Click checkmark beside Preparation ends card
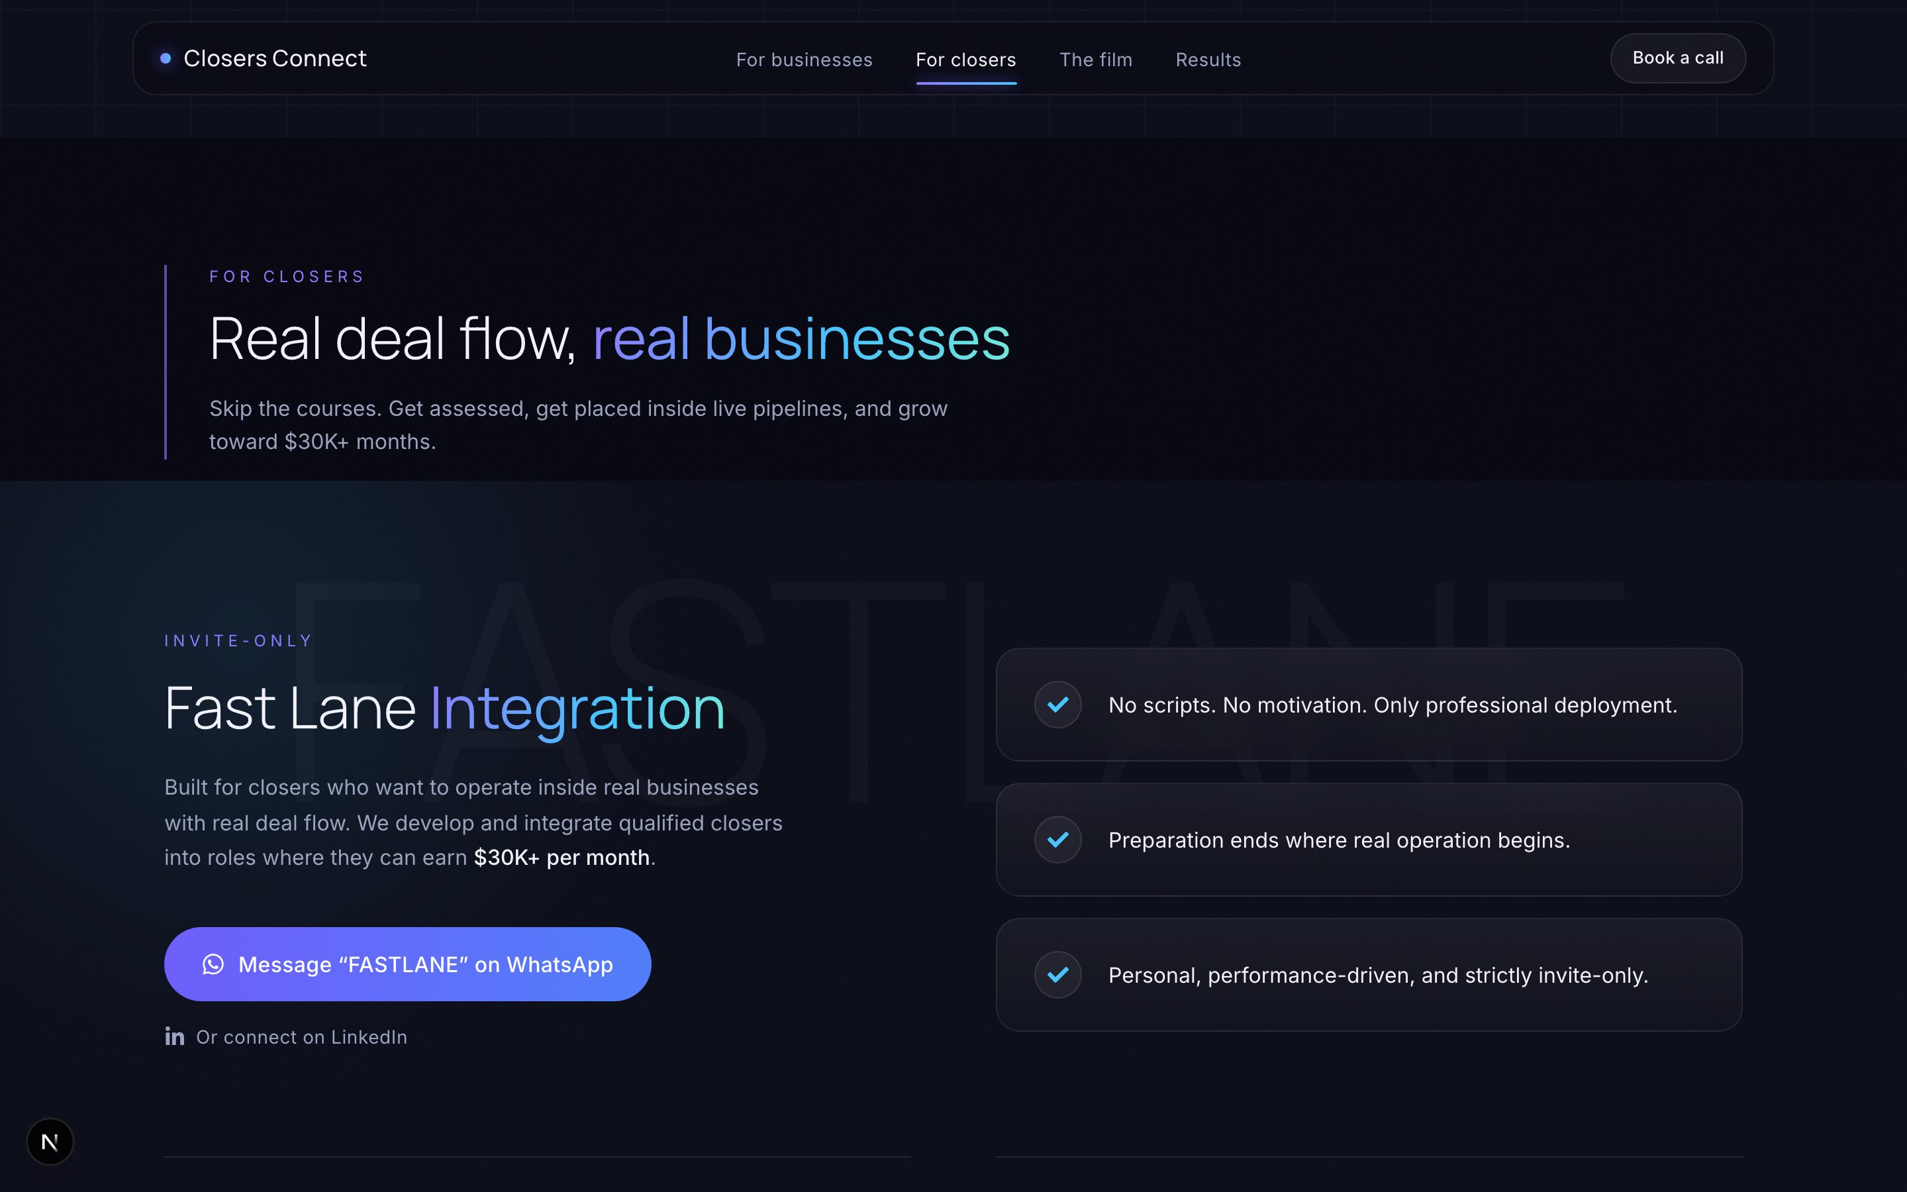The height and width of the screenshot is (1192, 1907). [1057, 840]
